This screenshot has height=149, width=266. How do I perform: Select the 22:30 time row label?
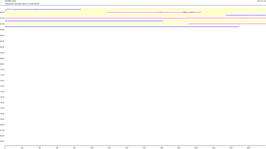coord(2,136)
